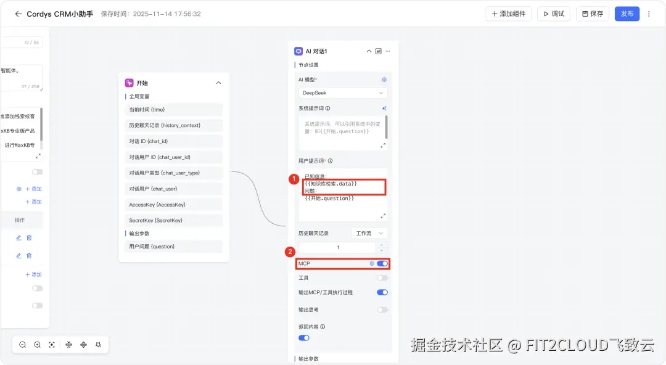Click the lower pencil edit icon under 操作
Screen dimensions: 666x365
(18, 256)
